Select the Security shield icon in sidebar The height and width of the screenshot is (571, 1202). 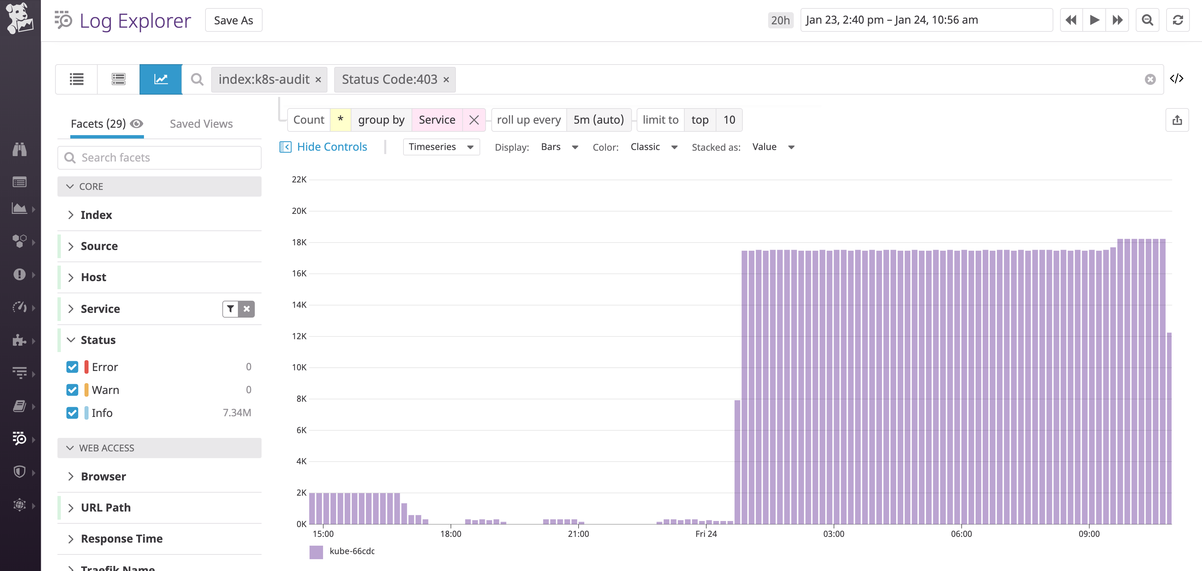(x=20, y=472)
